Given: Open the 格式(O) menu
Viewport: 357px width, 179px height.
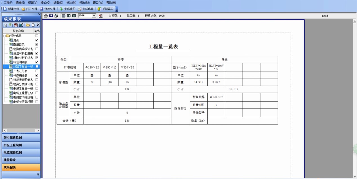Looking at the screenshot, I should click(45, 3).
